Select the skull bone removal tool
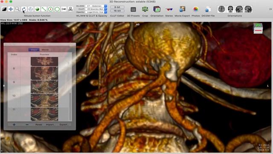Image resolution: width=273 pixels, height=154 pixels. [x=70, y=9]
